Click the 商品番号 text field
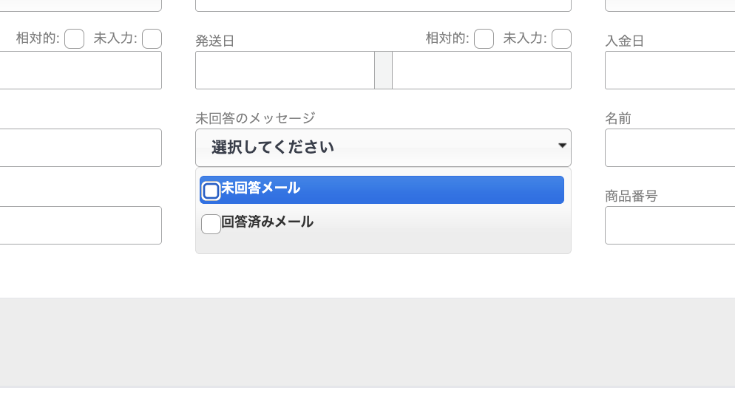Image resolution: width=735 pixels, height=393 pixels. [x=669, y=225]
